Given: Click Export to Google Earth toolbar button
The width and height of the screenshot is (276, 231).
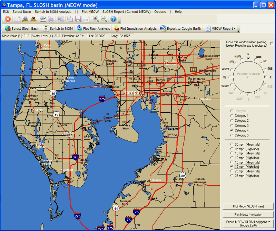Looking at the screenshot, I should coord(181,29).
